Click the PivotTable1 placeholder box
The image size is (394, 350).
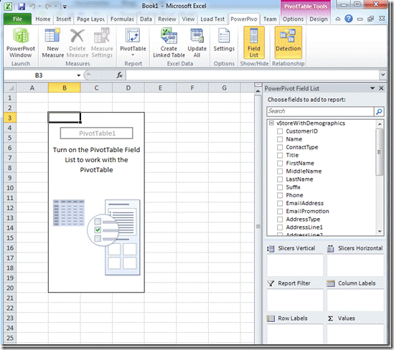tap(96, 133)
